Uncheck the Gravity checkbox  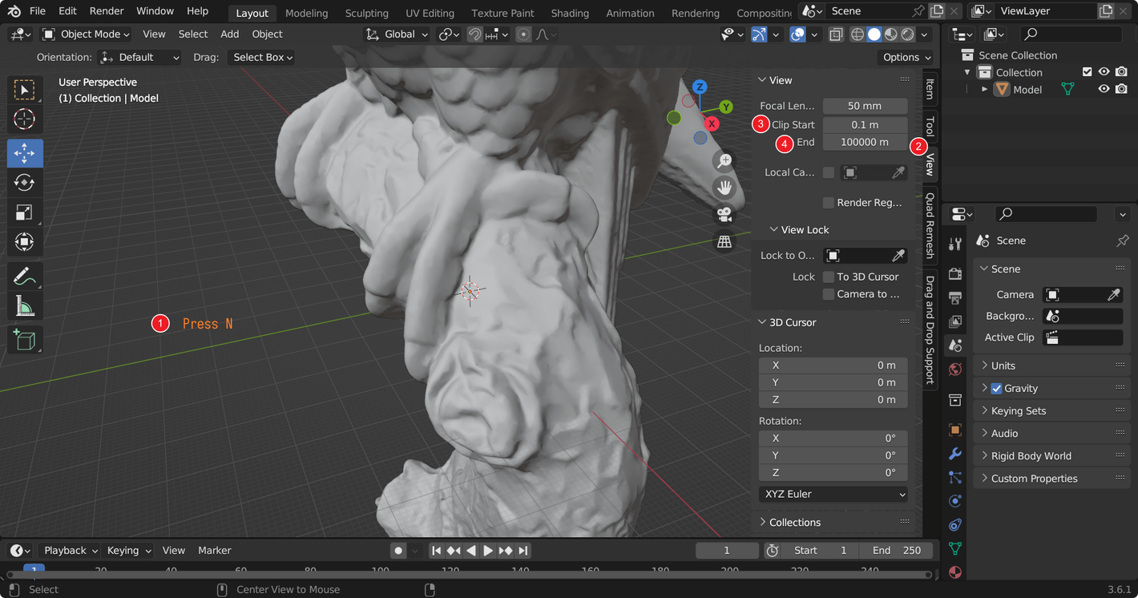click(x=996, y=388)
